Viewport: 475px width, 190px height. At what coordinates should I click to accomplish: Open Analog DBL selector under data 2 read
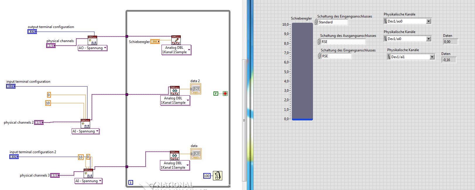pyautogui.click(x=175, y=100)
